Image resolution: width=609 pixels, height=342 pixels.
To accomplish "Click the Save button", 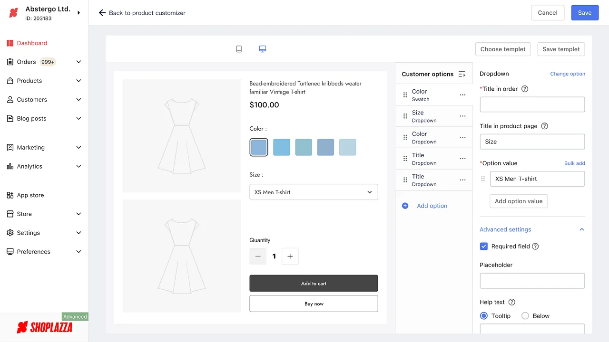I will (x=585, y=12).
